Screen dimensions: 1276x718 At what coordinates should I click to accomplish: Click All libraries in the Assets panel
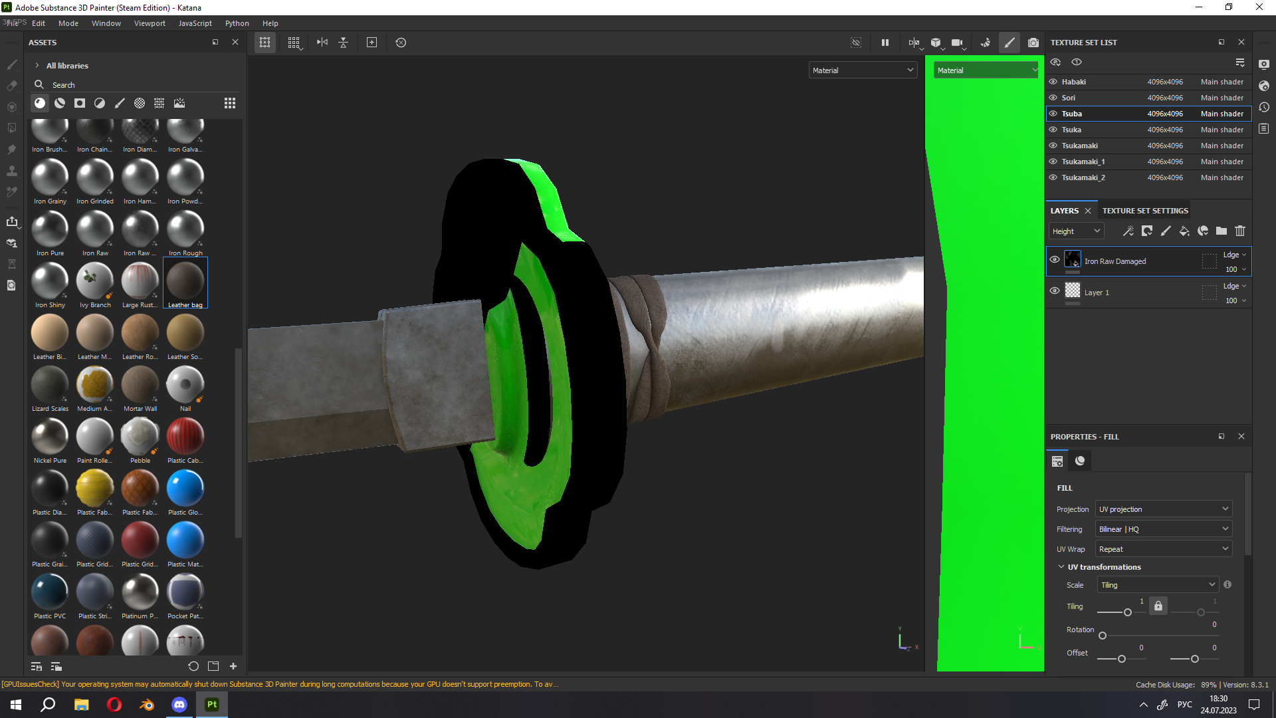66,65
